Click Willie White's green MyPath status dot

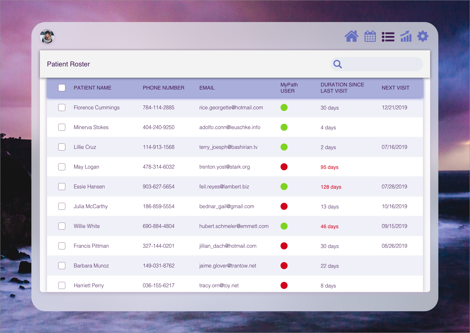284,226
